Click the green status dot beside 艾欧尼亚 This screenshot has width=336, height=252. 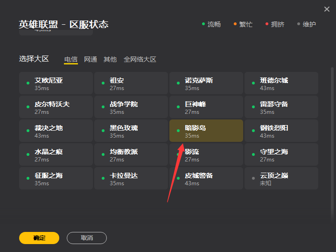pyautogui.click(x=28, y=83)
